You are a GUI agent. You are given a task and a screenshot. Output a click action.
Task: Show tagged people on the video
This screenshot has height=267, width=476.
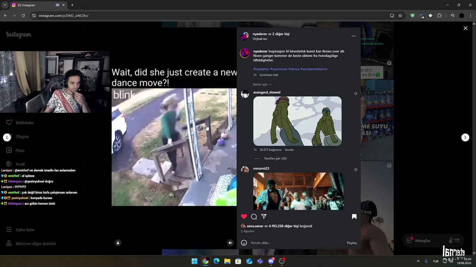tap(118, 243)
